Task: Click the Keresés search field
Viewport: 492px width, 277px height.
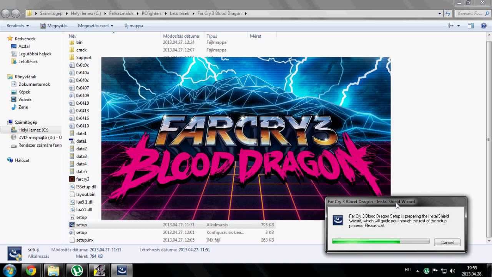Action: click(x=473, y=13)
